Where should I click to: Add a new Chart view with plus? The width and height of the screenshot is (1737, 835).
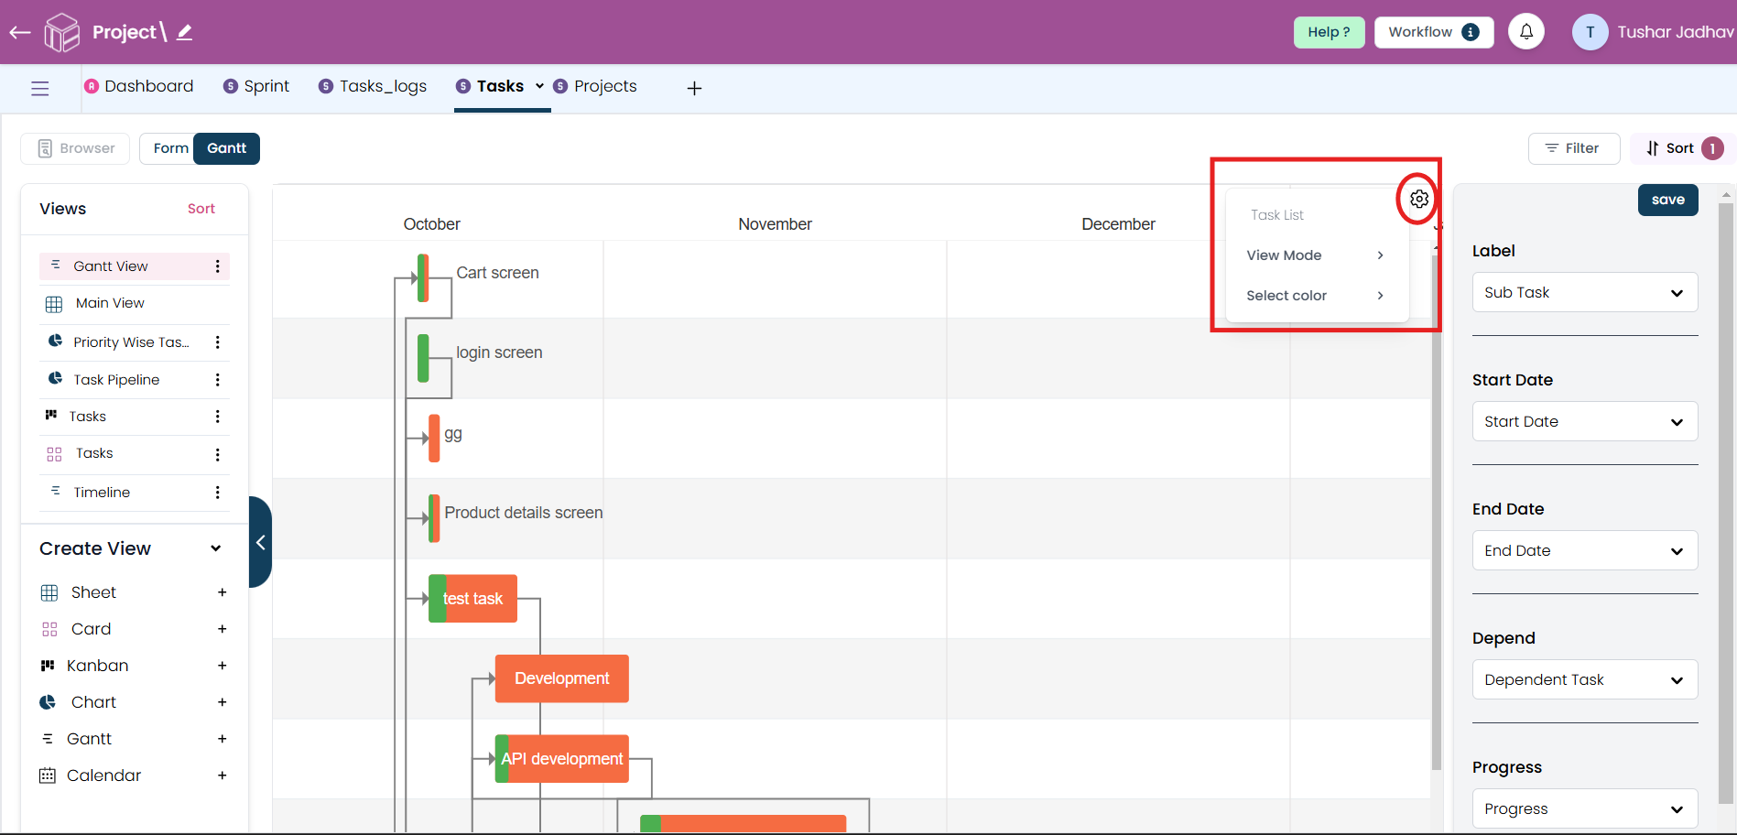coord(222,702)
